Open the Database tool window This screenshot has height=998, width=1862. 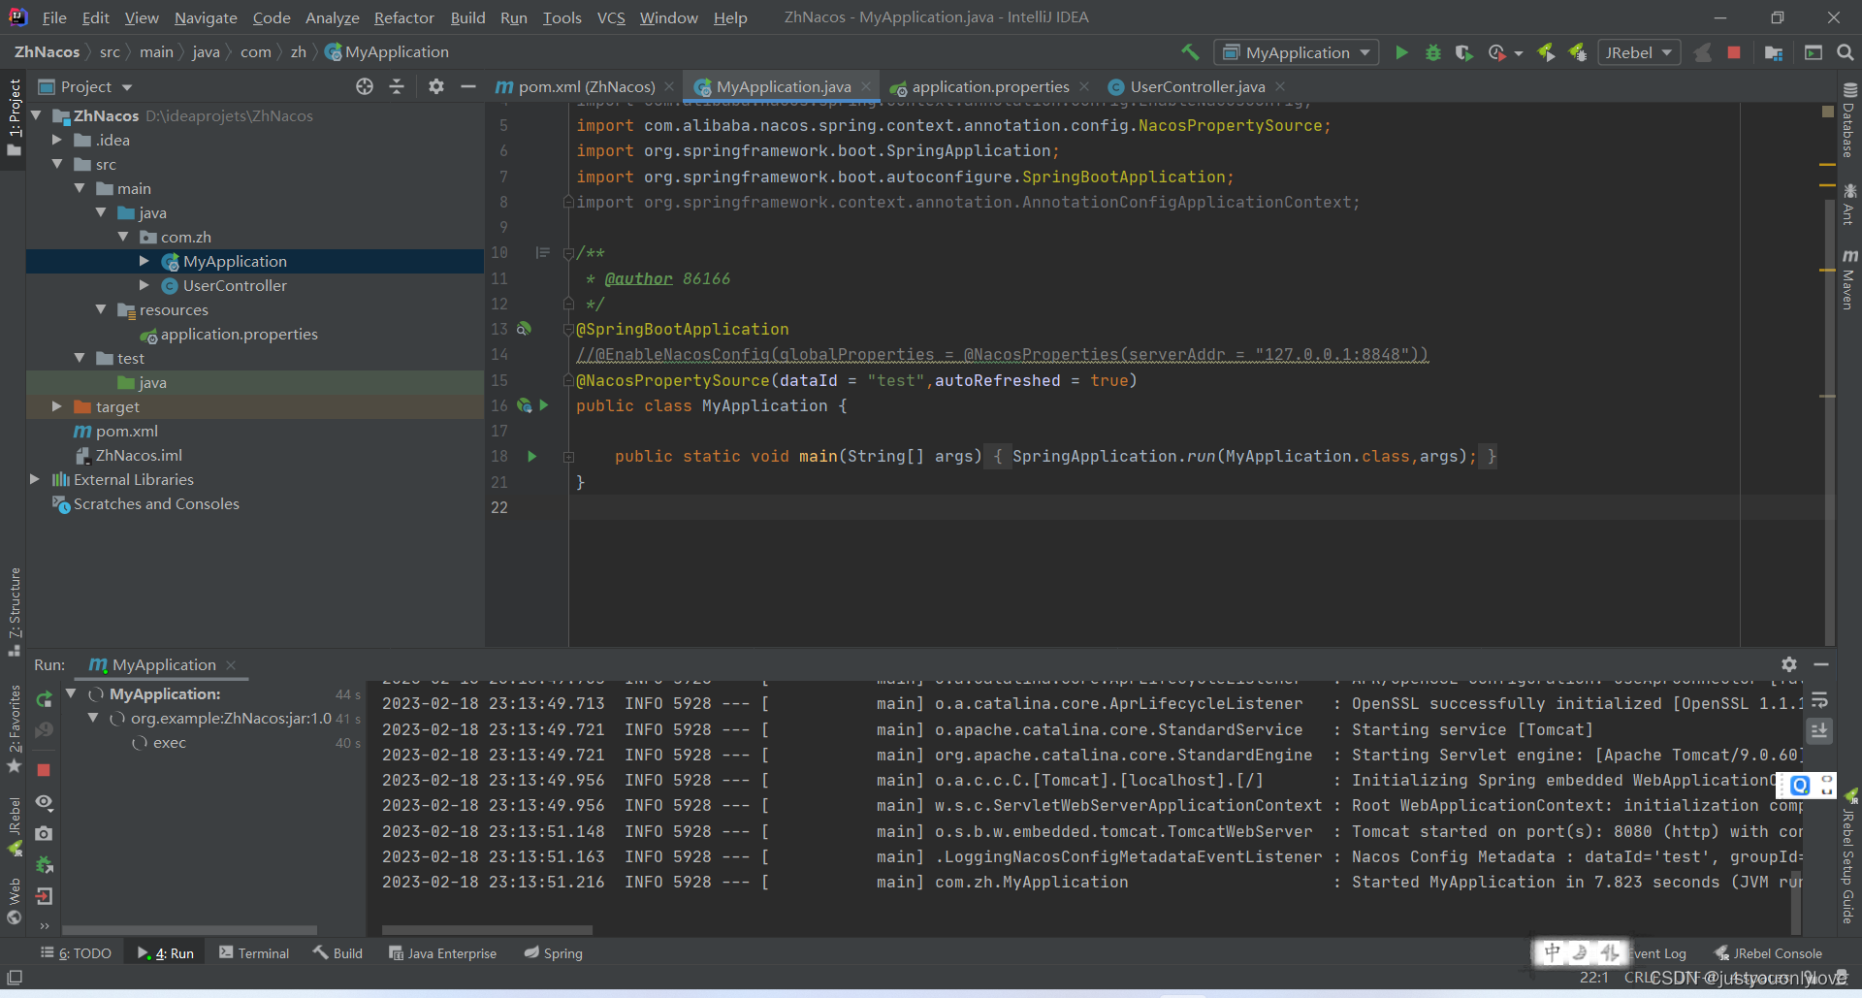pos(1849,119)
